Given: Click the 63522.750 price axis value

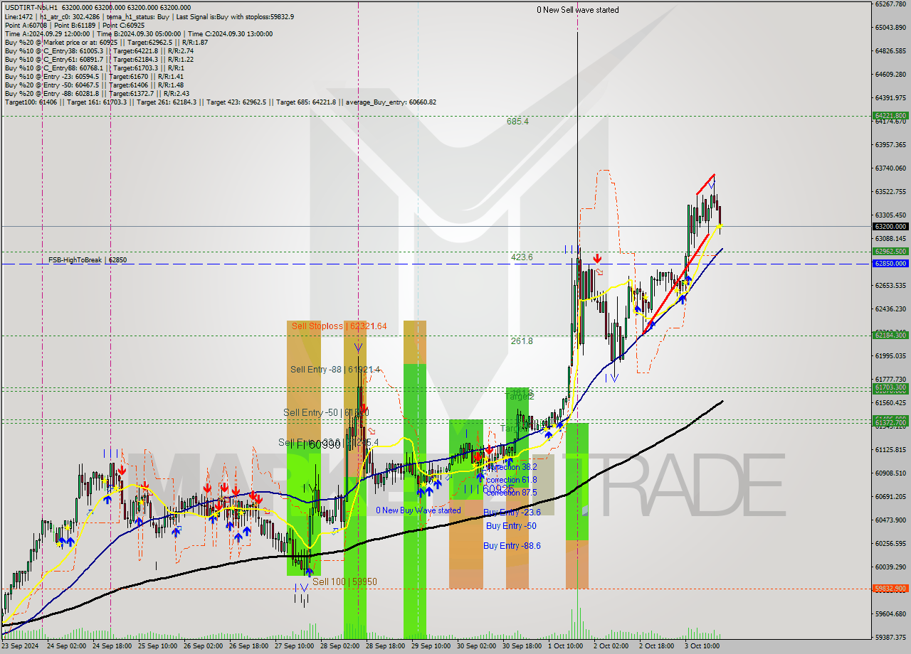Looking at the screenshot, I should click(891, 191).
